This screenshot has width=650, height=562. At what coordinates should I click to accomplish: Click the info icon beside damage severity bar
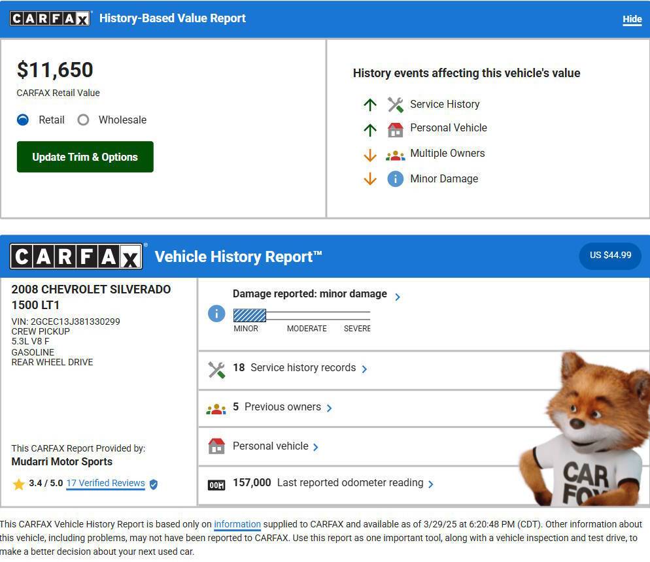click(x=216, y=314)
